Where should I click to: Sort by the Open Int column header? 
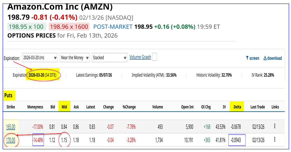[x=187, y=107]
